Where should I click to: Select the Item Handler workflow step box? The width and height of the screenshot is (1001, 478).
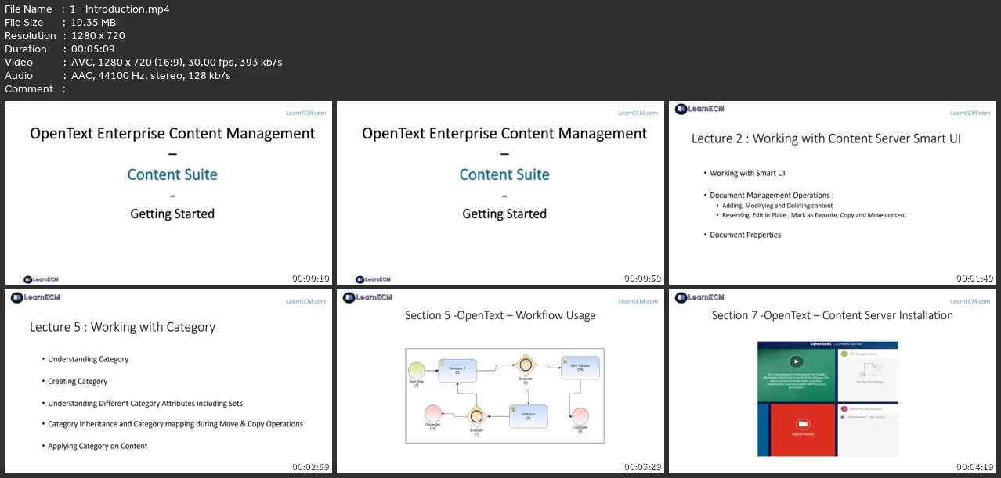click(579, 367)
